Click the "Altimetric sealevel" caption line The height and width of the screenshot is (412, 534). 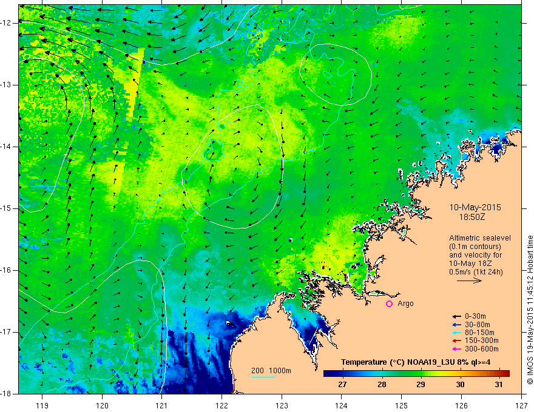coord(480,238)
